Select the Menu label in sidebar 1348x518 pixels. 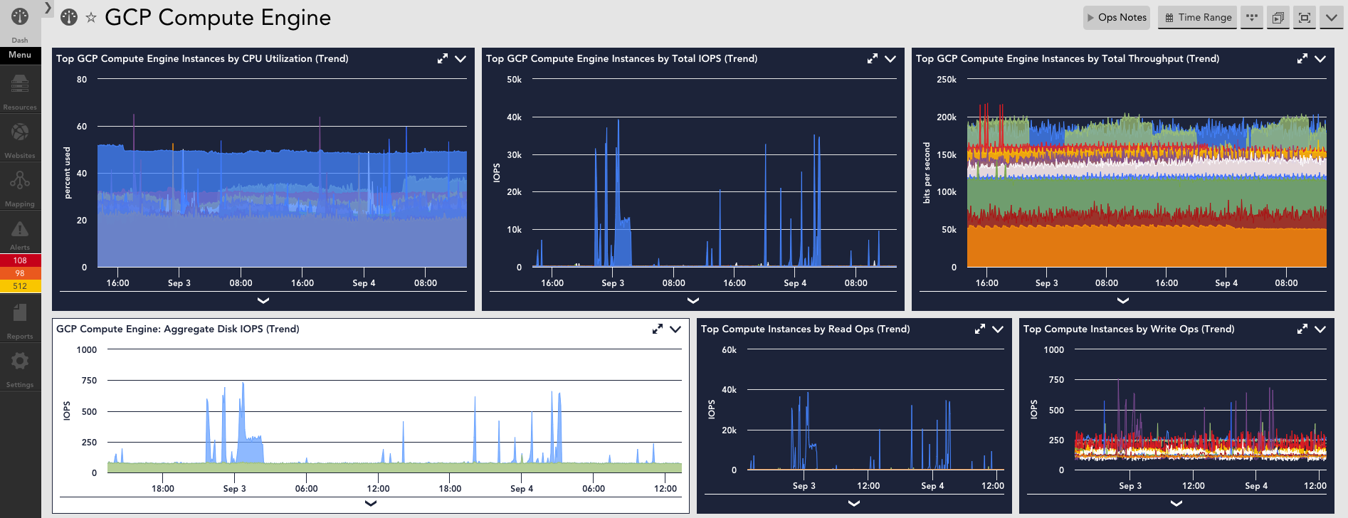pyautogui.click(x=20, y=55)
